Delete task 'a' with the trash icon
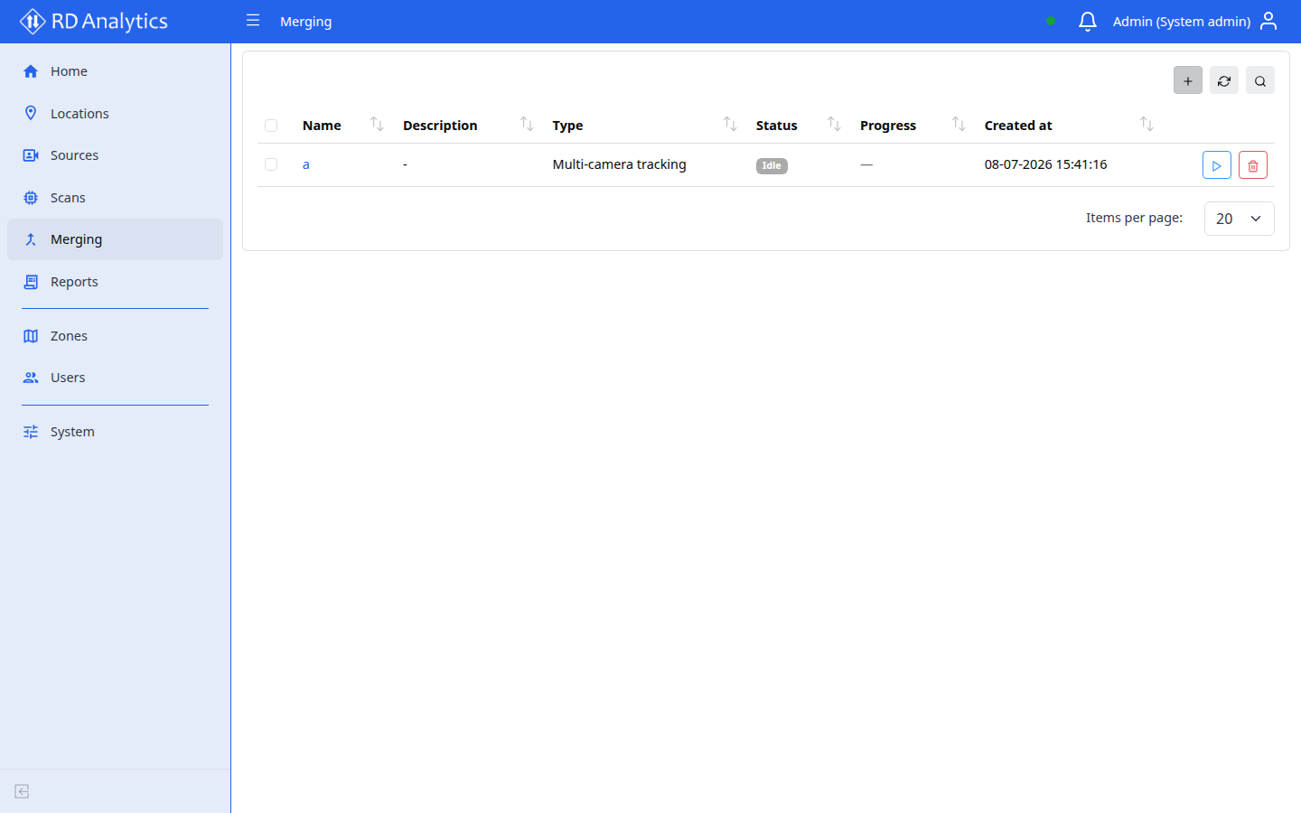1301x813 pixels. (1253, 165)
